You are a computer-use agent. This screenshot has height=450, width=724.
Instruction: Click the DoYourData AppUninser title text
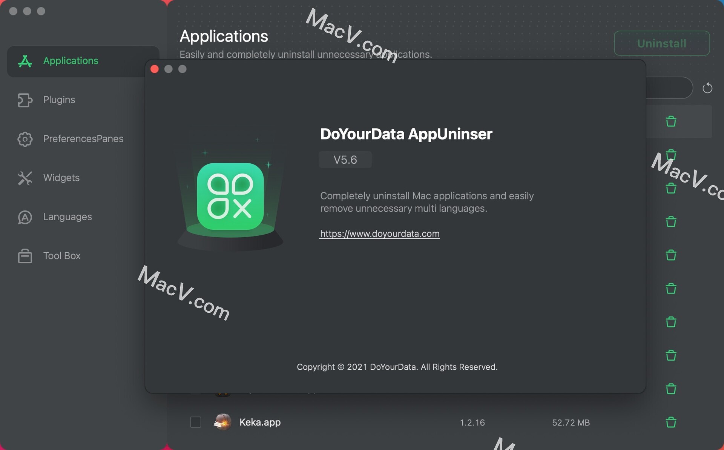coord(406,134)
